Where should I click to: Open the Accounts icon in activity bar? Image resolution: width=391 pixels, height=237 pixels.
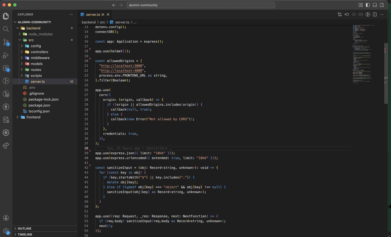point(6,218)
